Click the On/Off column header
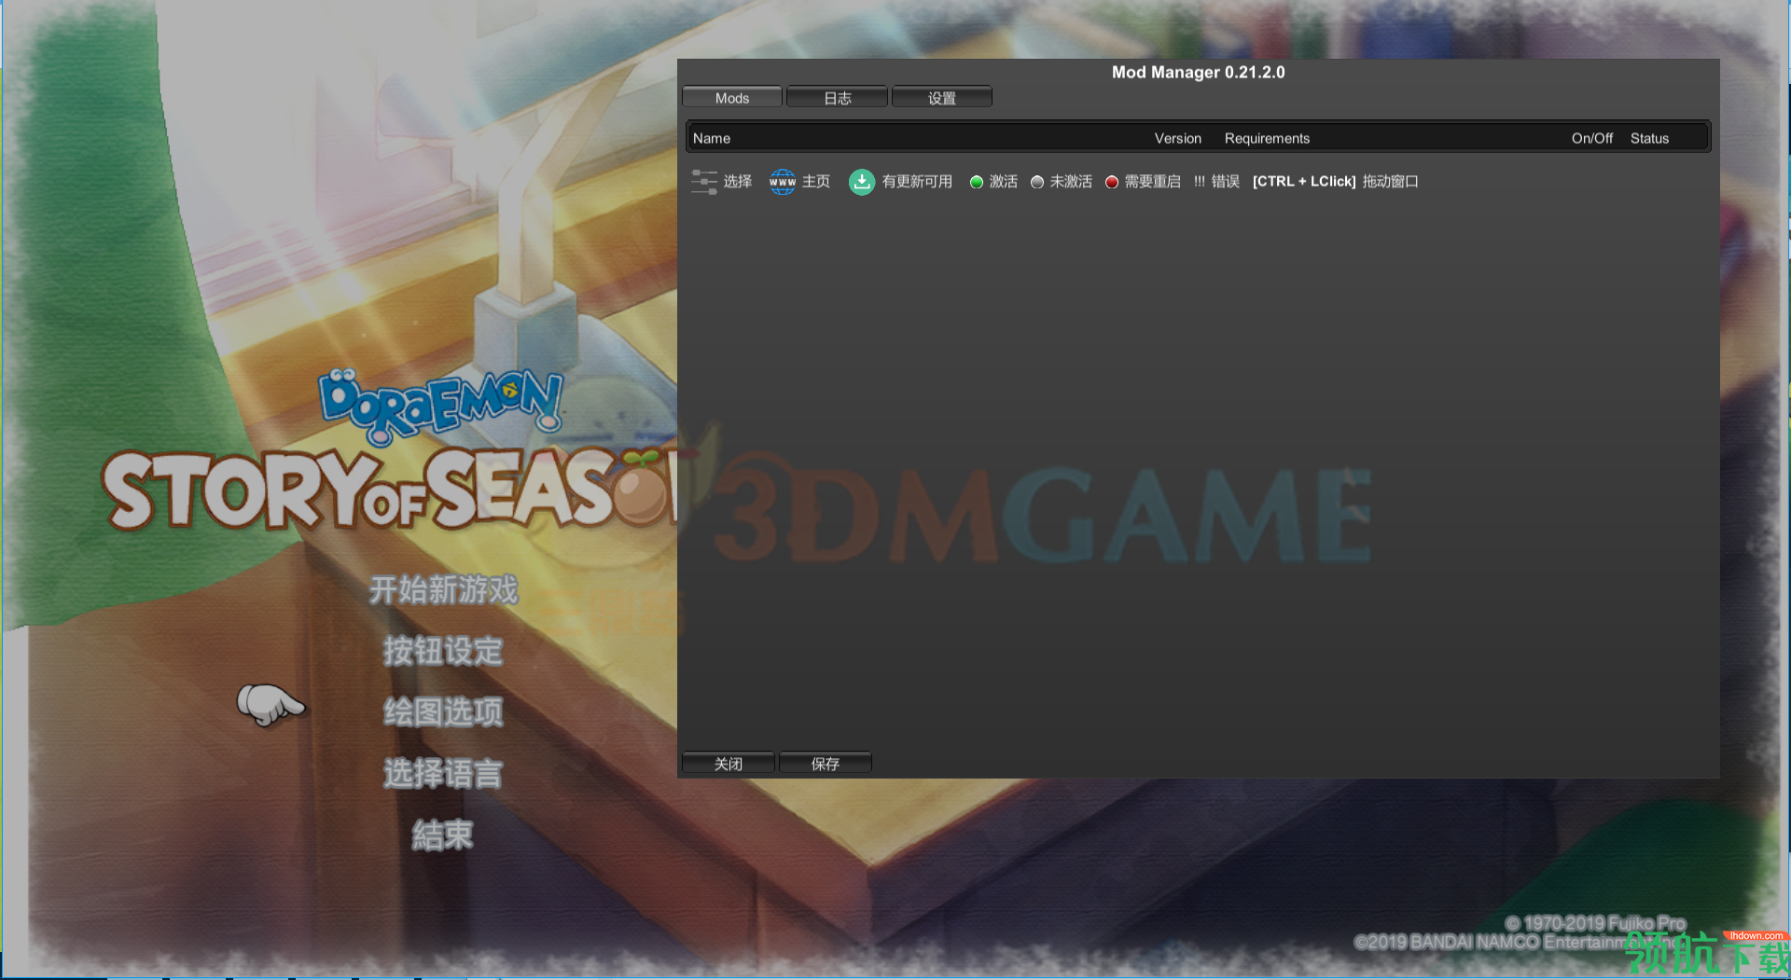Image resolution: width=1791 pixels, height=980 pixels. point(1592,138)
